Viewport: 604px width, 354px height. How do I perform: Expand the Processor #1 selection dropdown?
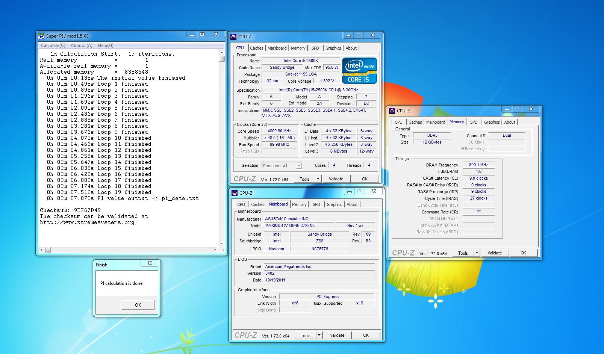point(299,166)
